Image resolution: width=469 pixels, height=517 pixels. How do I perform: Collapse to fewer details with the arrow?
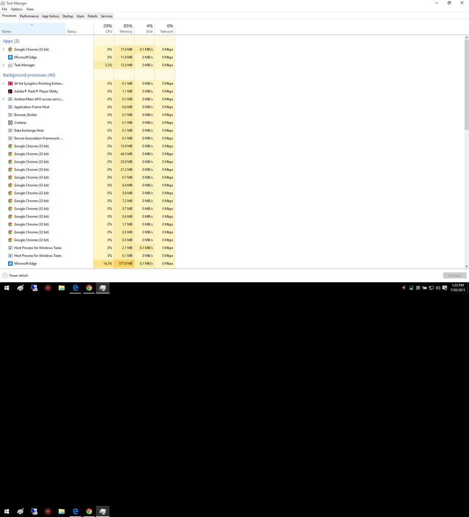pos(5,275)
